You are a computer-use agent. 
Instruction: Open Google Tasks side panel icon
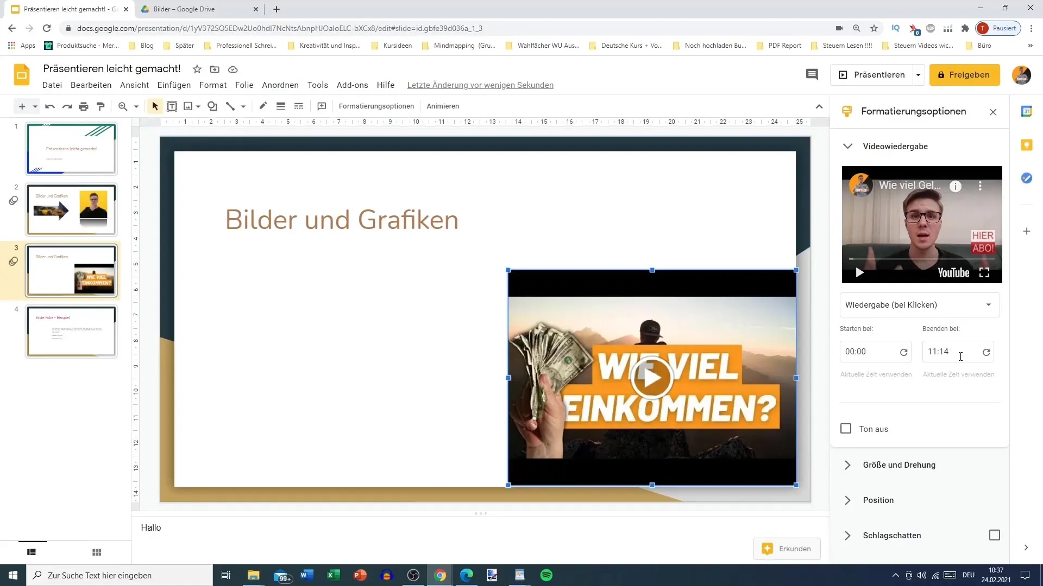point(1027,178)
